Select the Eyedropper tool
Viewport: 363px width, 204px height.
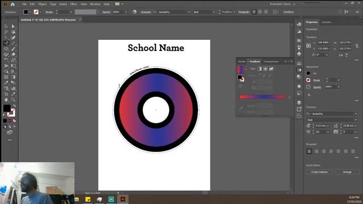pos(6,83)
